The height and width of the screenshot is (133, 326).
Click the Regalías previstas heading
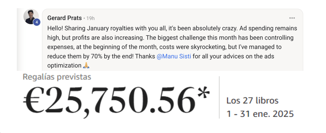(x=57, y=77)
